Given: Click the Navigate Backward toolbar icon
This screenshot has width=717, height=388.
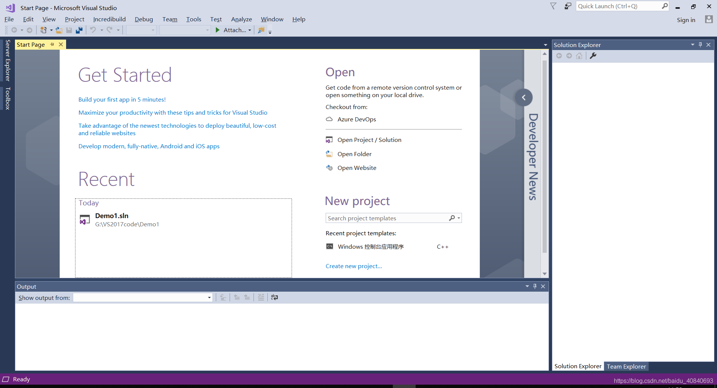Looking at the screenshot, I should click(x=14, y=30).
